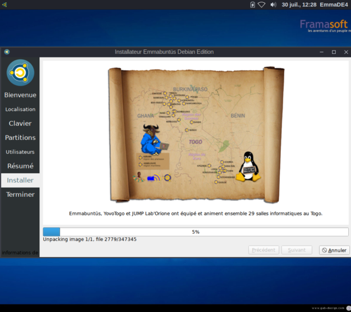Open the network connection icon
The height and width of the screenshot is (312, 351).
coord(261,5)
